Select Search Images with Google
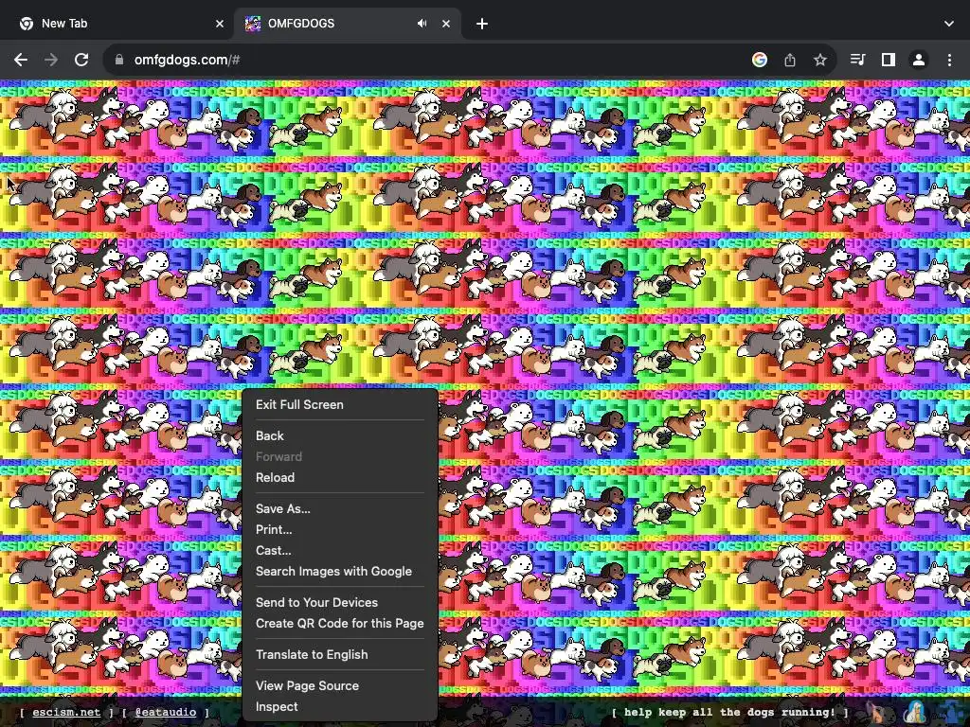Viewport: 970px width, 727px height. (340, 571)
